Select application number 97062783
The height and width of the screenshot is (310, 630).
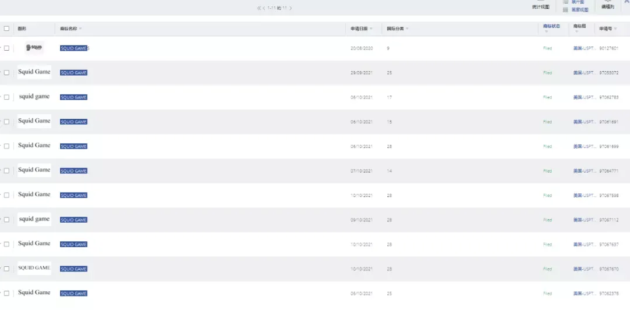608,97
